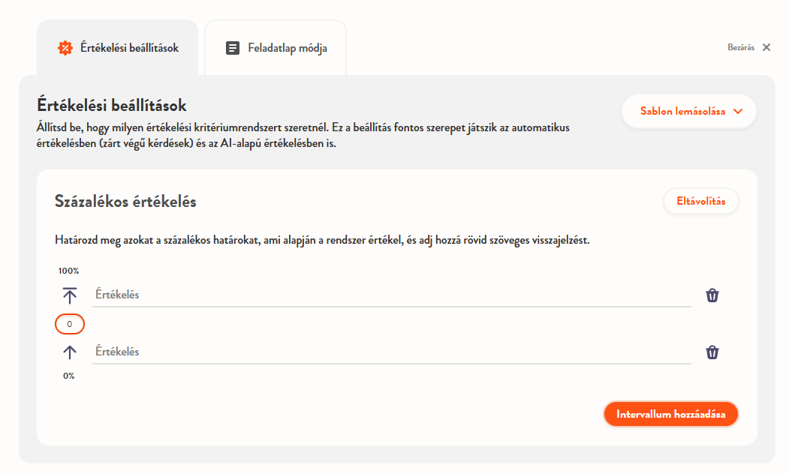Focus the first Értékelés text field

(x=390, y=295)
